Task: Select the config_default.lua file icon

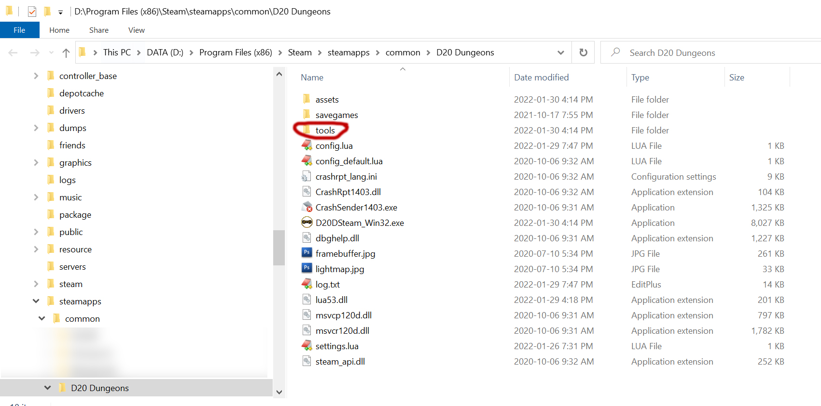Action: pos(306,161)
